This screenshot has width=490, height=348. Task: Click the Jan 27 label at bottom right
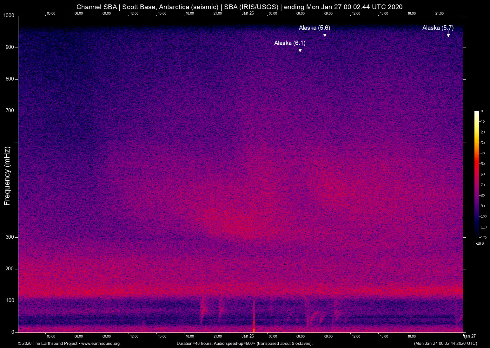point(469,336)
